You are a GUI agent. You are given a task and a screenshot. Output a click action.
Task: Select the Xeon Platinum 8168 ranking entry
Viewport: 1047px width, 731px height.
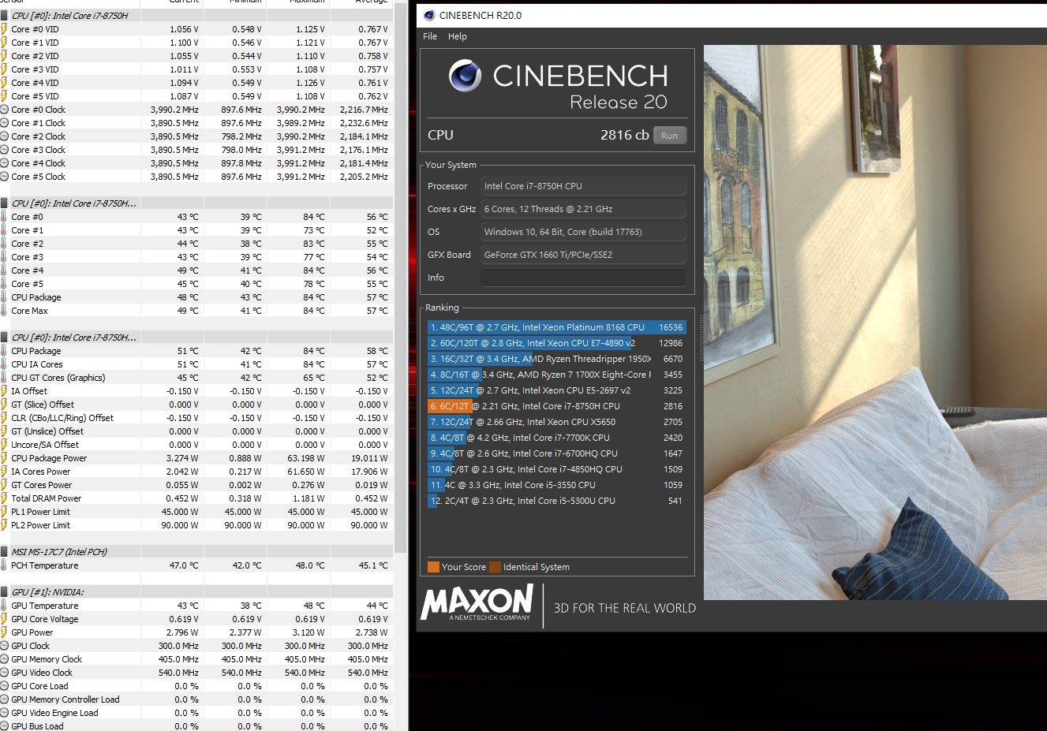pos(556,327)
